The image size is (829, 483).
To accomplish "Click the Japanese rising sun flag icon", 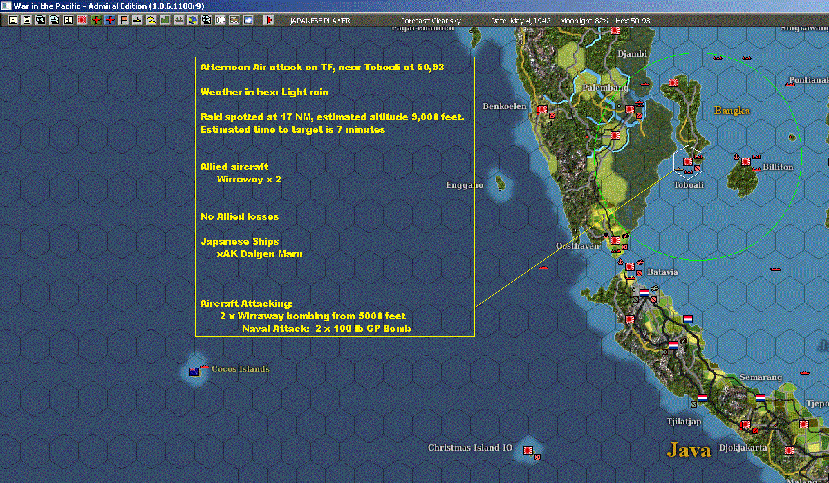I will click(x=82, y=20).
